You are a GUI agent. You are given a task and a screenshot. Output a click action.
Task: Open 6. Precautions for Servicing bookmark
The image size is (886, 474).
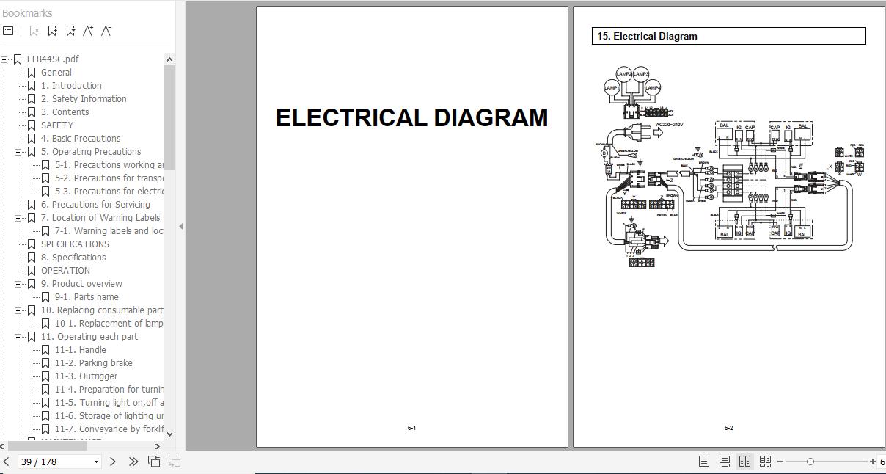point(95,205)
